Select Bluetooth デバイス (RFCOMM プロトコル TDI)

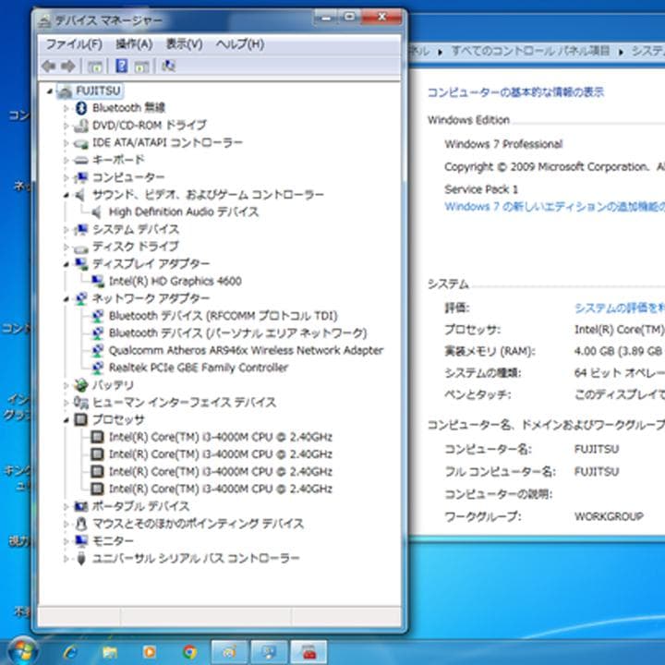[x=224, y=316]
